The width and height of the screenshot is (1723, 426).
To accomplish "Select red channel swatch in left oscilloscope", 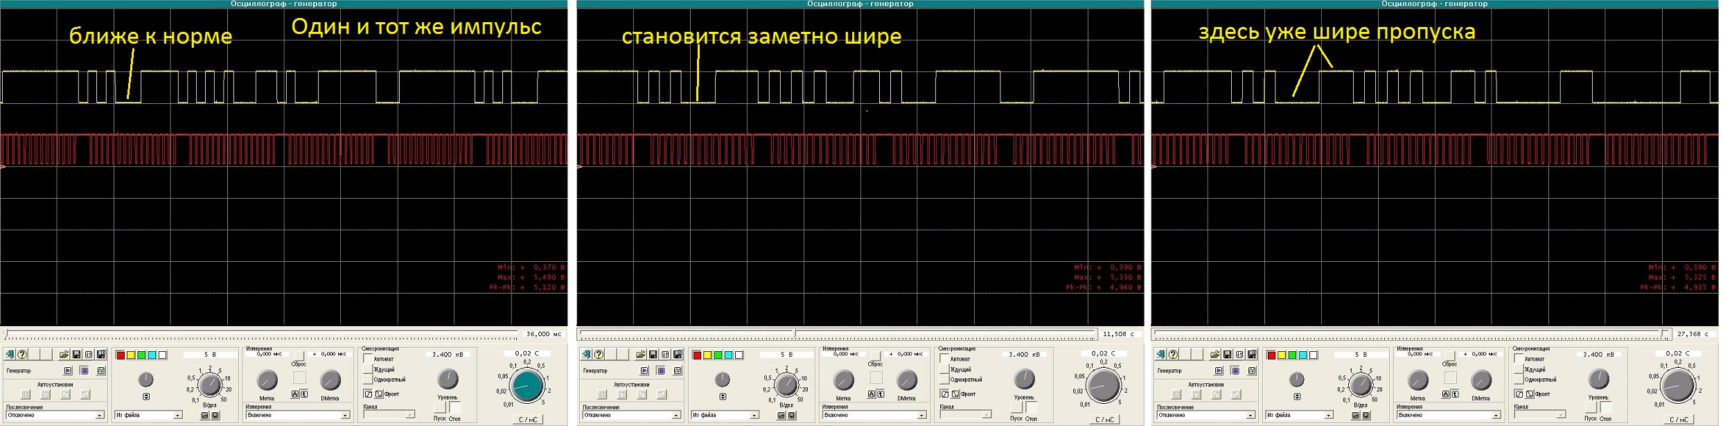I will point(120,355).
